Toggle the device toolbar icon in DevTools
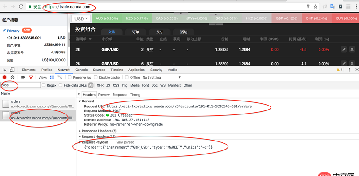 [x=13, y=70]
